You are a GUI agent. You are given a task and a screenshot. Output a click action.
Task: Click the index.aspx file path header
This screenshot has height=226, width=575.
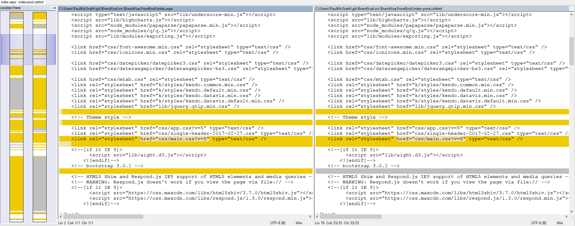[185, 9]
